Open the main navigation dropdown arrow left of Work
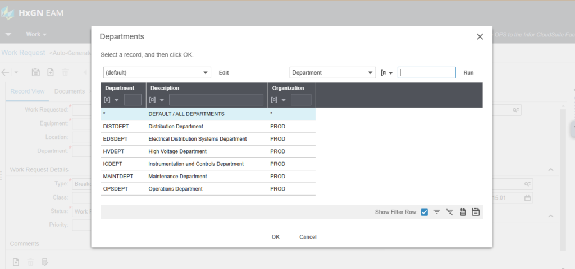 point(8,34)
